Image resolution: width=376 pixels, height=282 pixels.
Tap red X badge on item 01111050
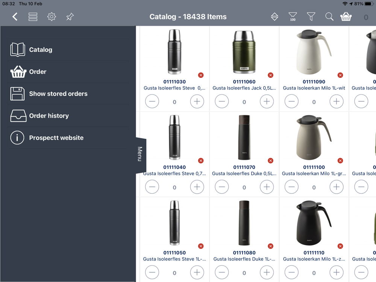[x=201, y=246]
